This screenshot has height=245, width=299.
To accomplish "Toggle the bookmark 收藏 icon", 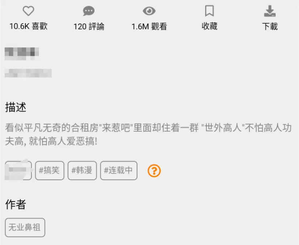I will coord(209,11).
